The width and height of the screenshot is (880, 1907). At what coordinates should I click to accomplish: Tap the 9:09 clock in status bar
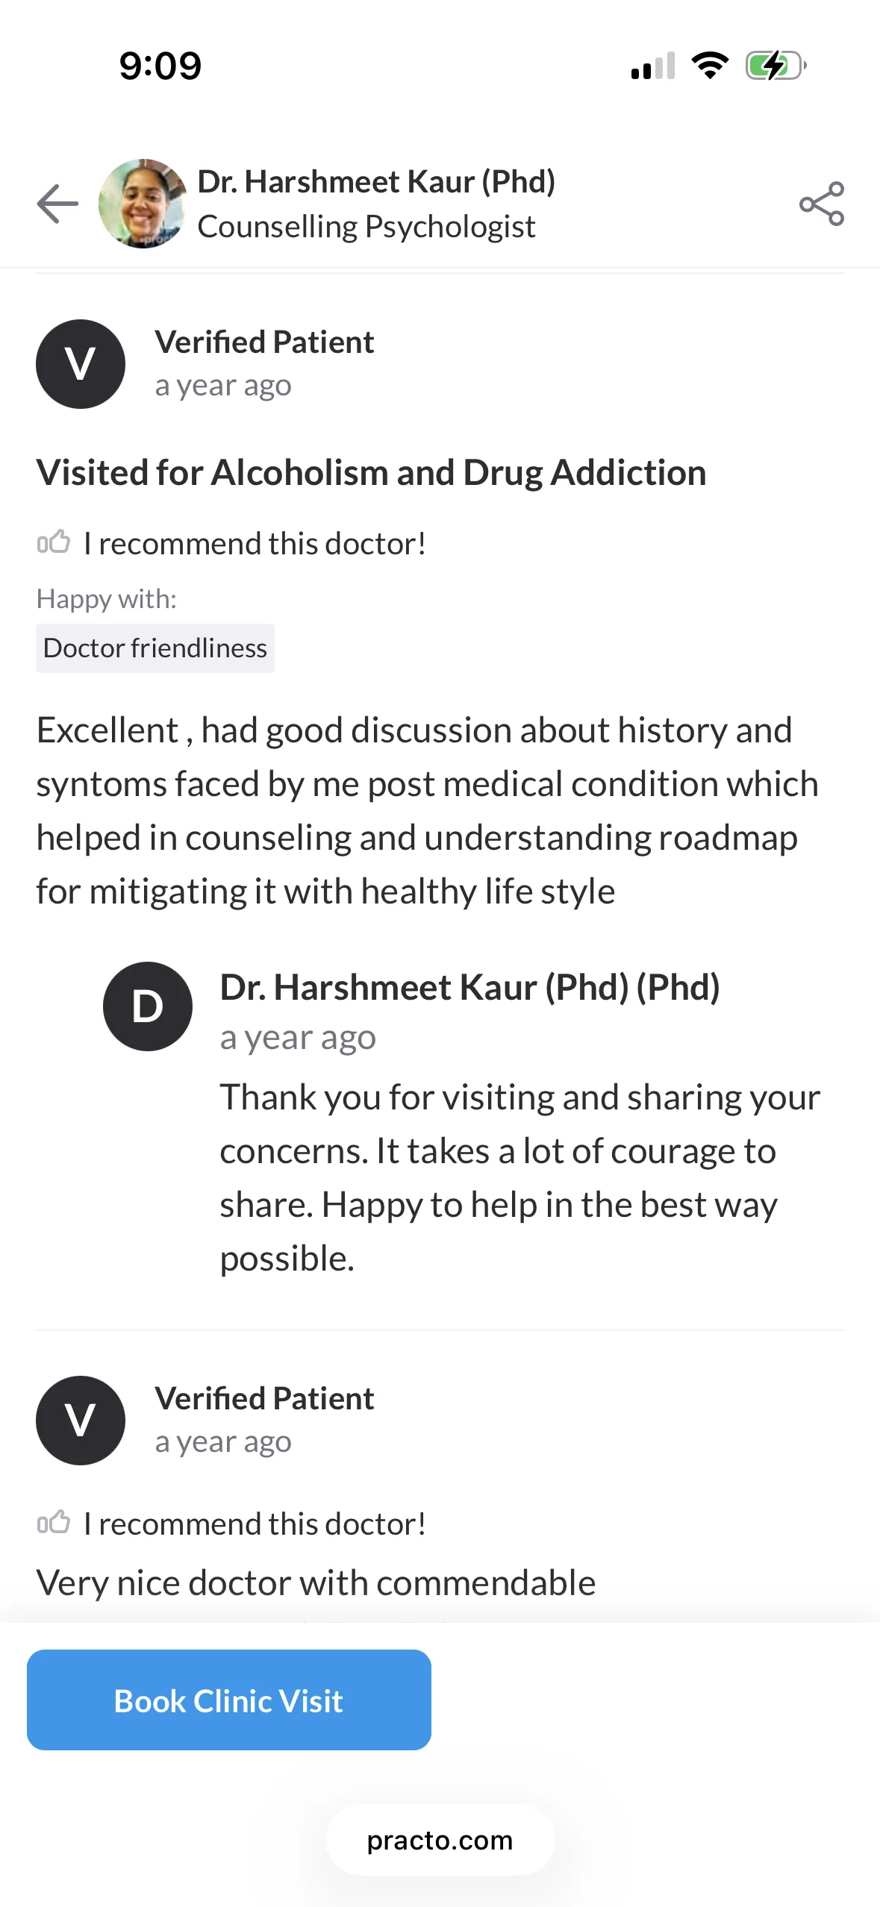coord(160,66)
